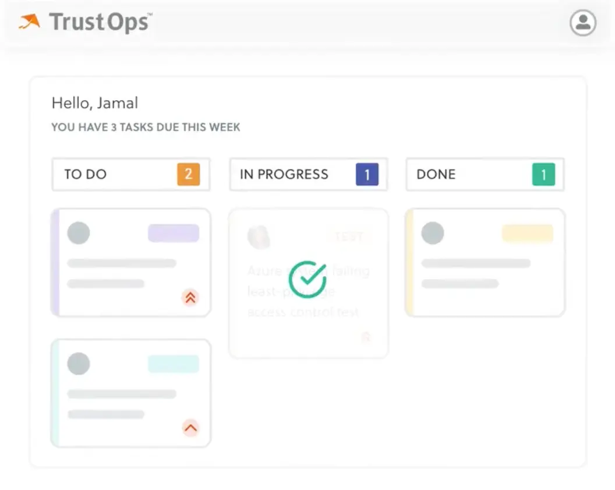Click the assignee avatar on the DONE card
This screenshot has width=615, height=490.
coord(432,233)
